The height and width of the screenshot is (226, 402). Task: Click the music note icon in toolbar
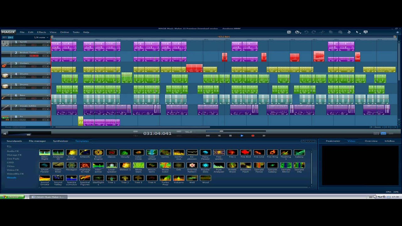click(349, 32)
